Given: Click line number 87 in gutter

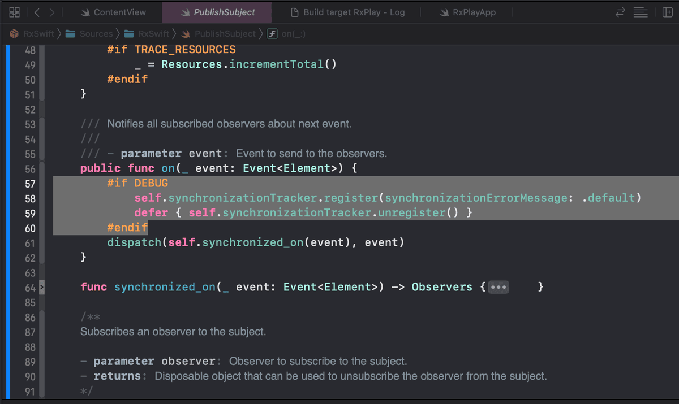Looking at the screenshot, I should 30,332.
